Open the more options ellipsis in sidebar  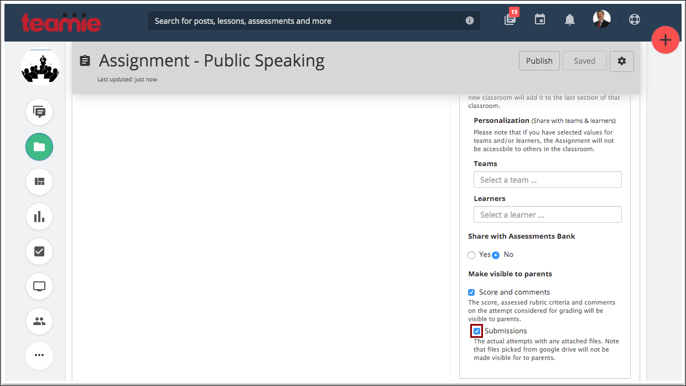[39, 356]
